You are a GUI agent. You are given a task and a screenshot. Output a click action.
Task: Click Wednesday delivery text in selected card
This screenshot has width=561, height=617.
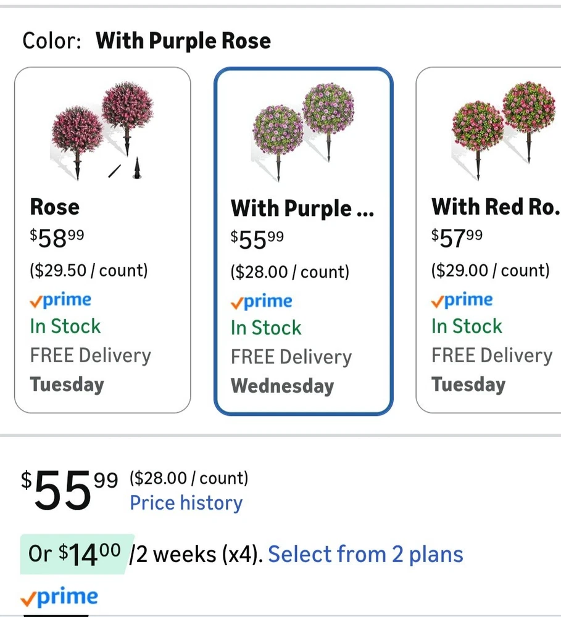click(x=282, y=386)
